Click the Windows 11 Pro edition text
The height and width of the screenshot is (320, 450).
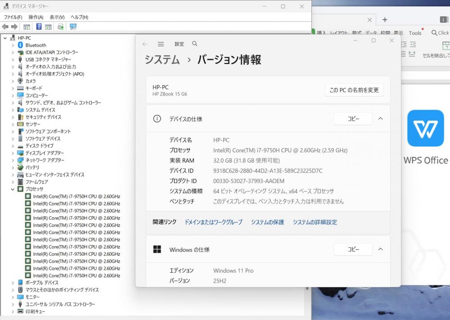point(233,270)
